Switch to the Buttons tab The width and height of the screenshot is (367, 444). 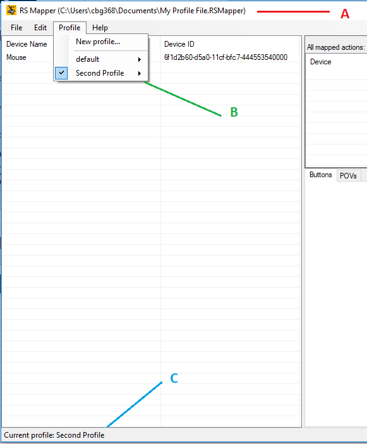[x=320, y=175]
